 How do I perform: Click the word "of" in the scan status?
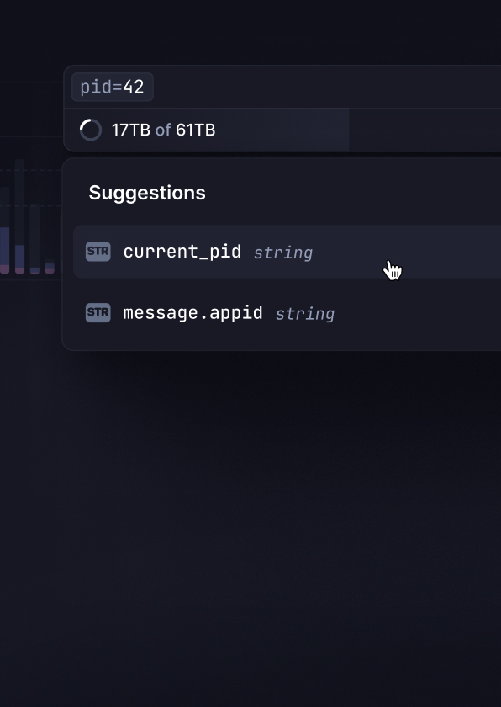click(163, 130)
